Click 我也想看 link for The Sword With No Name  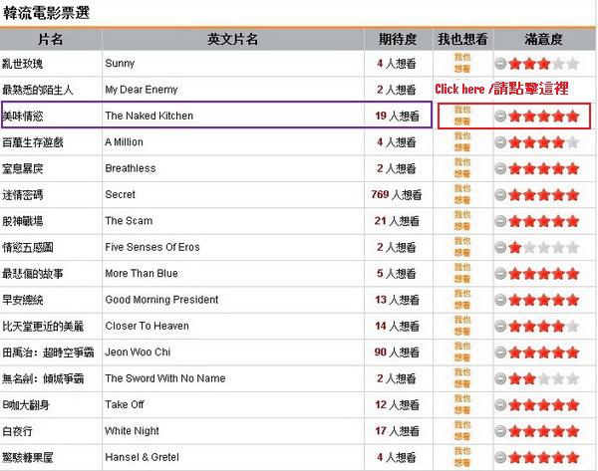click(x=462, y=378)
